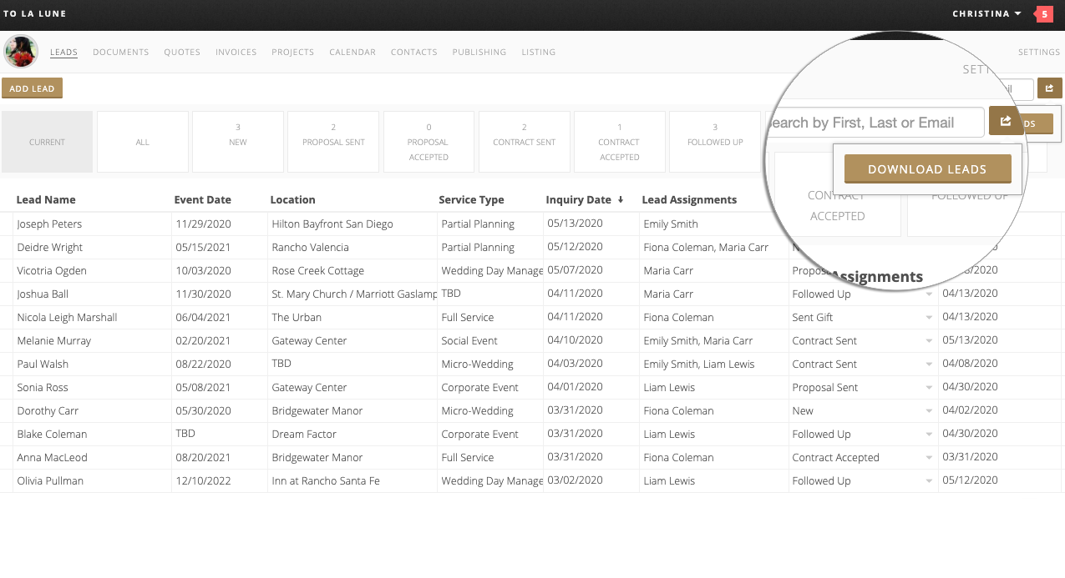The height and width of the screenshot is (578, 1065).
Task: Expand status dropdown for Nicola Leigh Marshall
Action: tap(929, 318)
